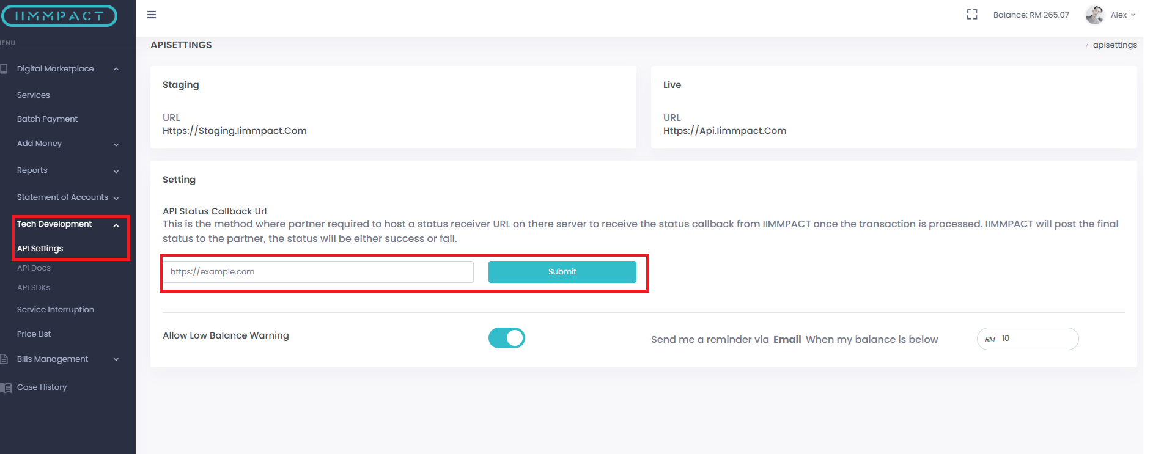The width and height of the screenshot is (1153, 454).
Task: Click the apisettings breadcrumb link
Action: coord(1114,45)
